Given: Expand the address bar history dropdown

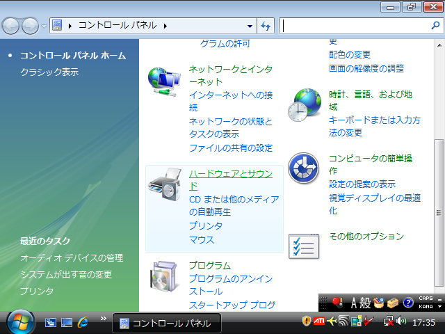Looking at the screenshot, I should tap(250, 26).
